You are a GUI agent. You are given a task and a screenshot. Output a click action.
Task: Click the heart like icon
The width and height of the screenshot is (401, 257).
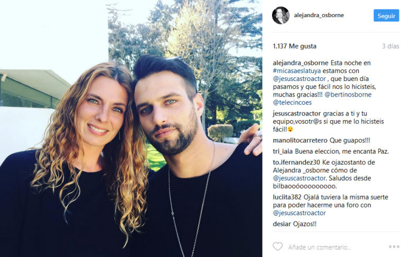(277, 247)
